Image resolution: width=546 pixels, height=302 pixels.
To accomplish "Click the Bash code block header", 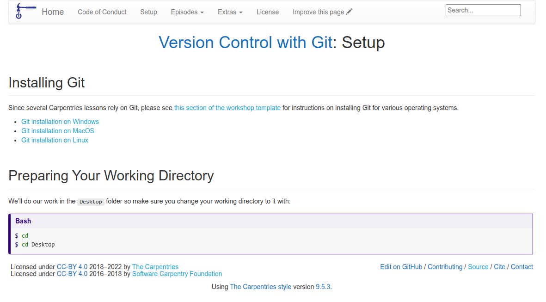I will (271, 221).
